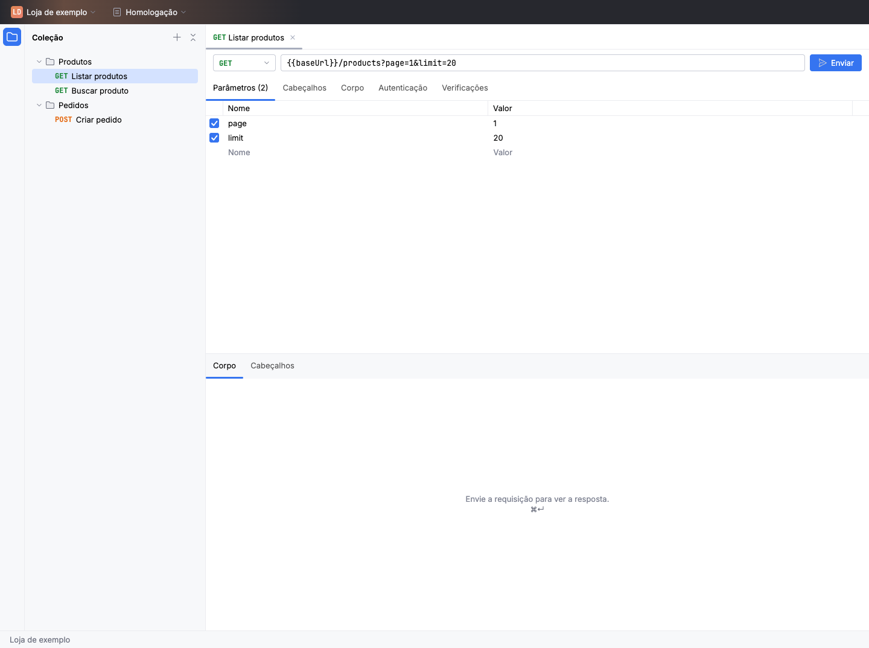Select the Produtos folder icon
869x648 pixels.
(x=50, y=62)
